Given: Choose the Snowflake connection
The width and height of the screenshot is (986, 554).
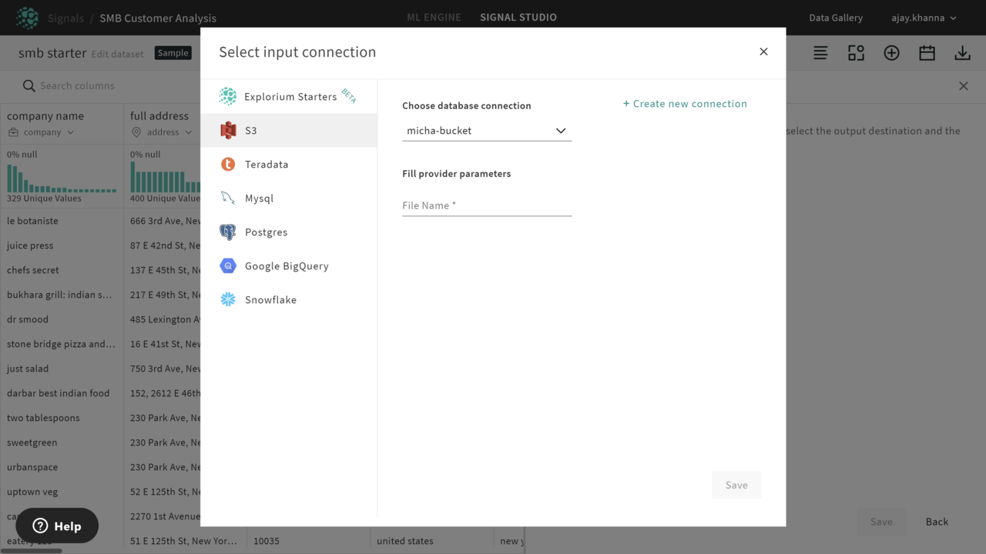Looking at the screenshot, I should tap(289, 299).
